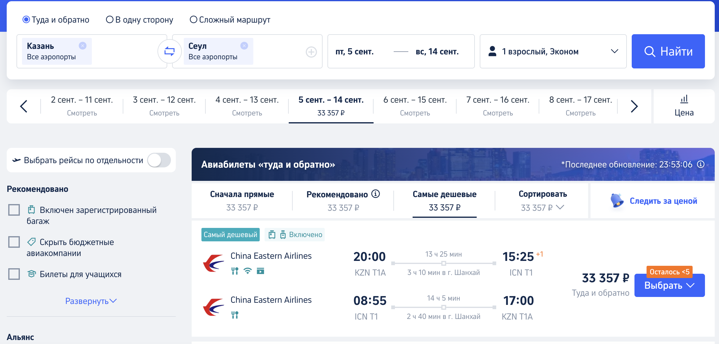The width and height of the screenshot is (719, 344).
Task: Expand filters with Развернуть
Action: (91, 301)
